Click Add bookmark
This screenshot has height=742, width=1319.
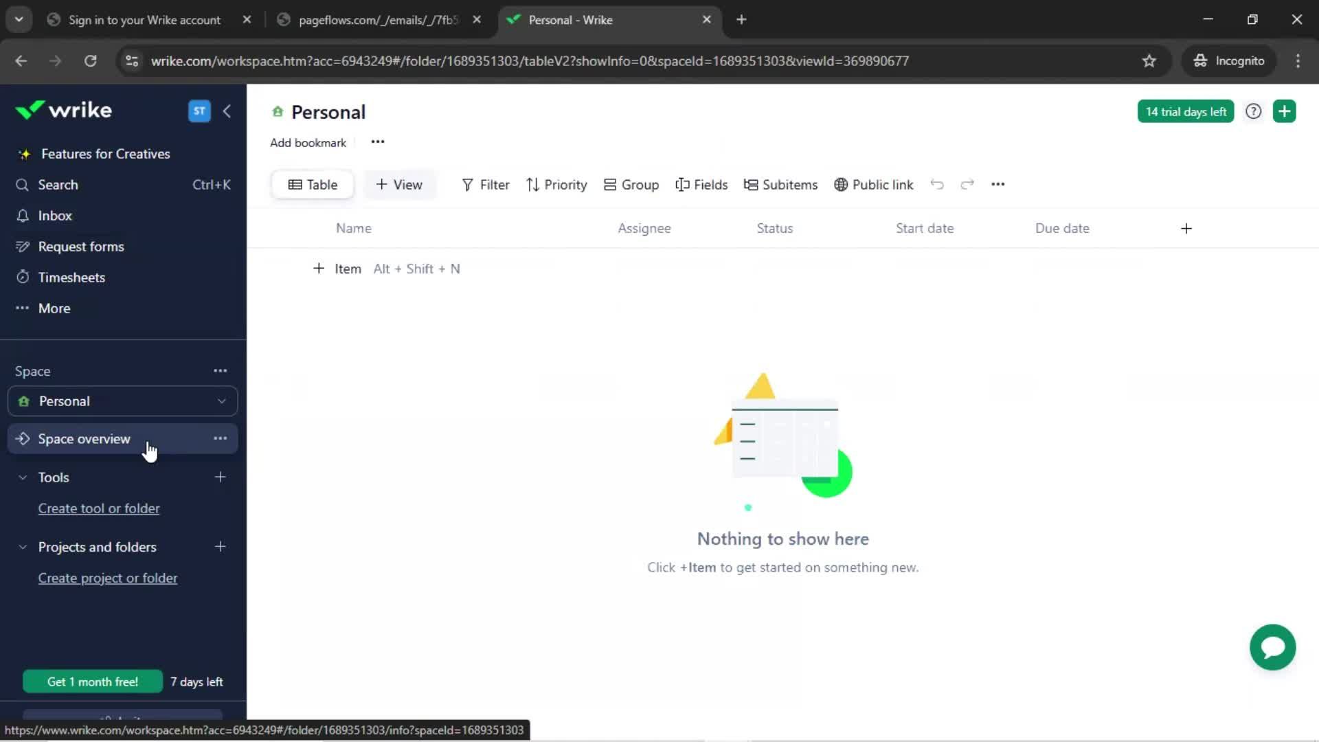click(308, 143)
